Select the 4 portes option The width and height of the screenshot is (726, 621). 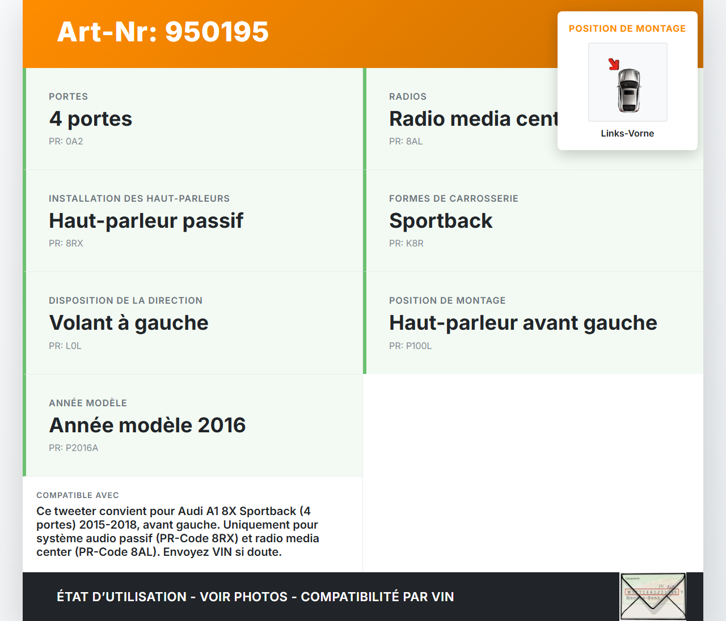(91, 119)
